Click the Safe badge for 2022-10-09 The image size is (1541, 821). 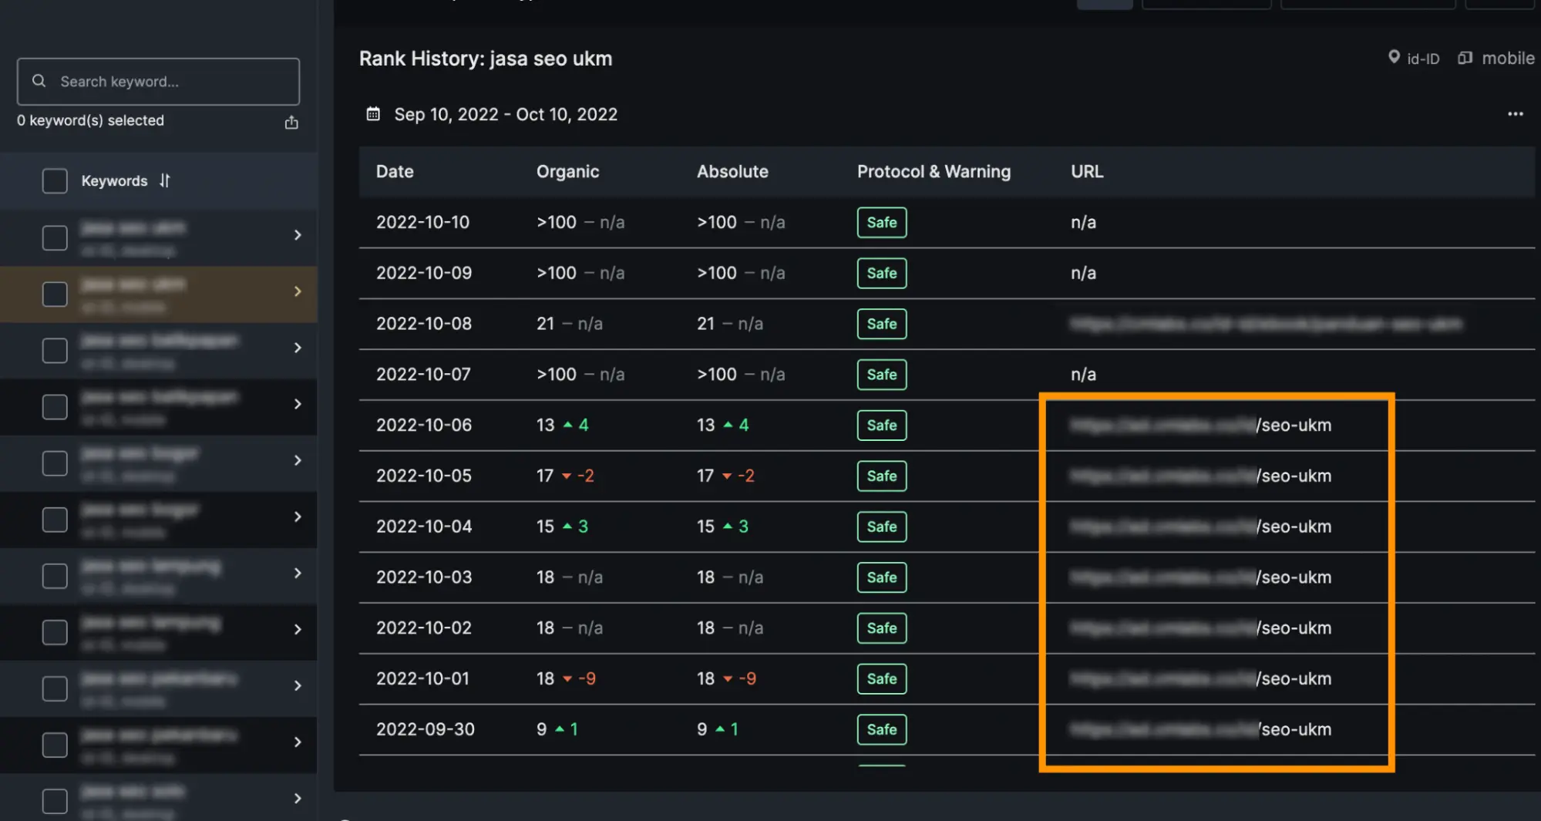pos(882,273)
